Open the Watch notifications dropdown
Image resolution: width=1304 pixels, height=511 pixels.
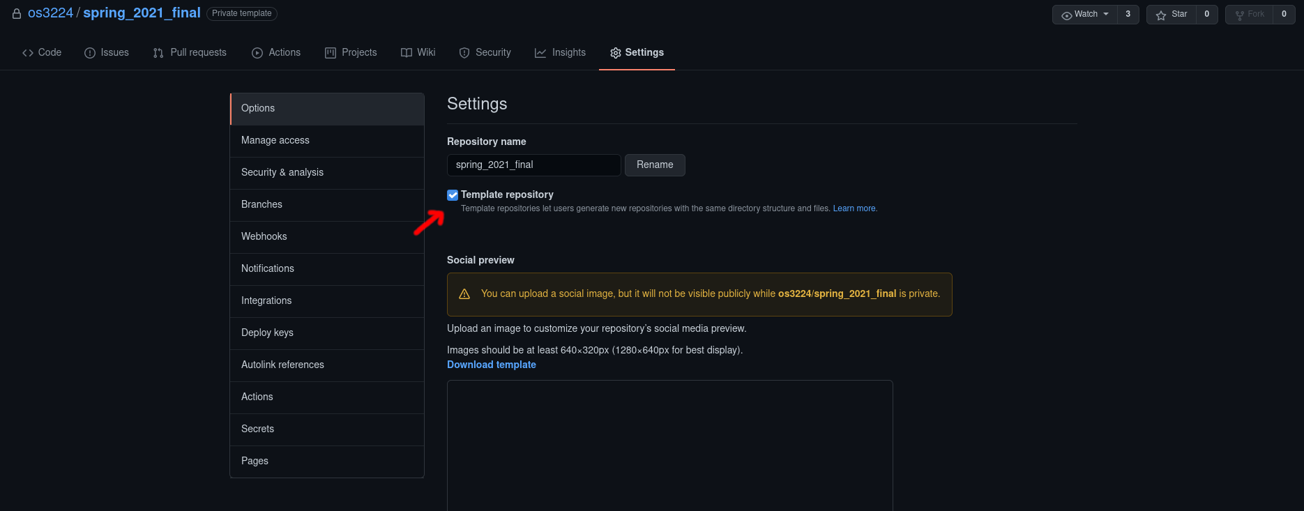tap(1085, 14)
